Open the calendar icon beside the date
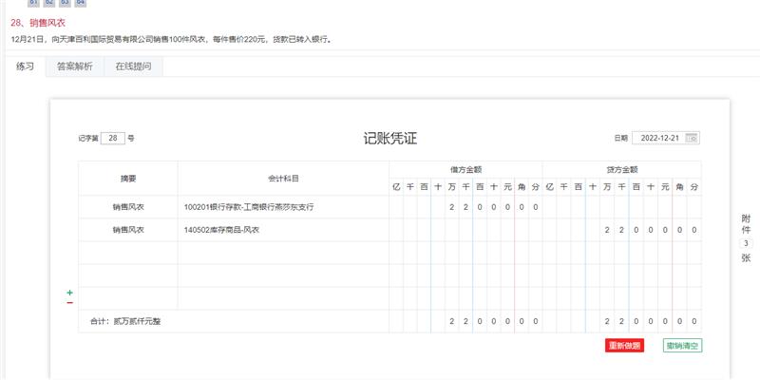The image size is (760, 380). [x=692, y=138]
